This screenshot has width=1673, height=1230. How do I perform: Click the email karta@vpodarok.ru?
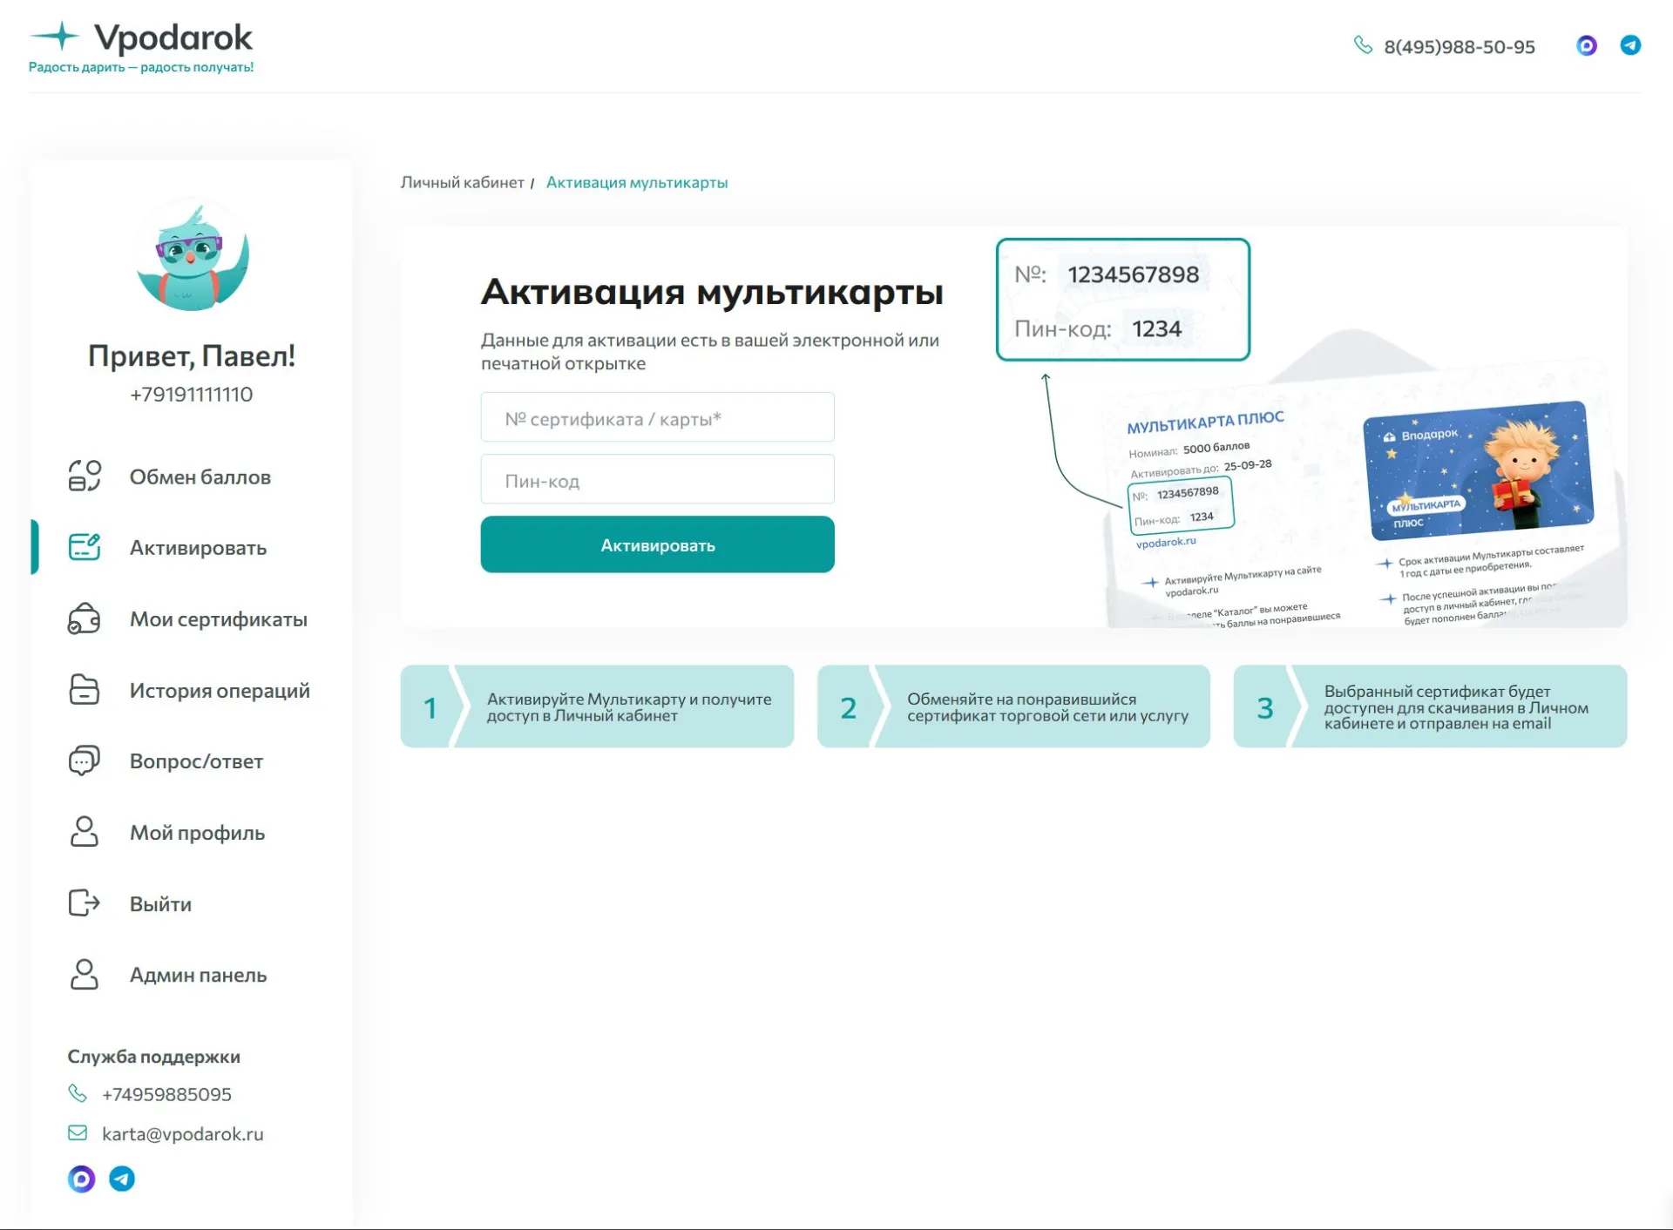183,1134
